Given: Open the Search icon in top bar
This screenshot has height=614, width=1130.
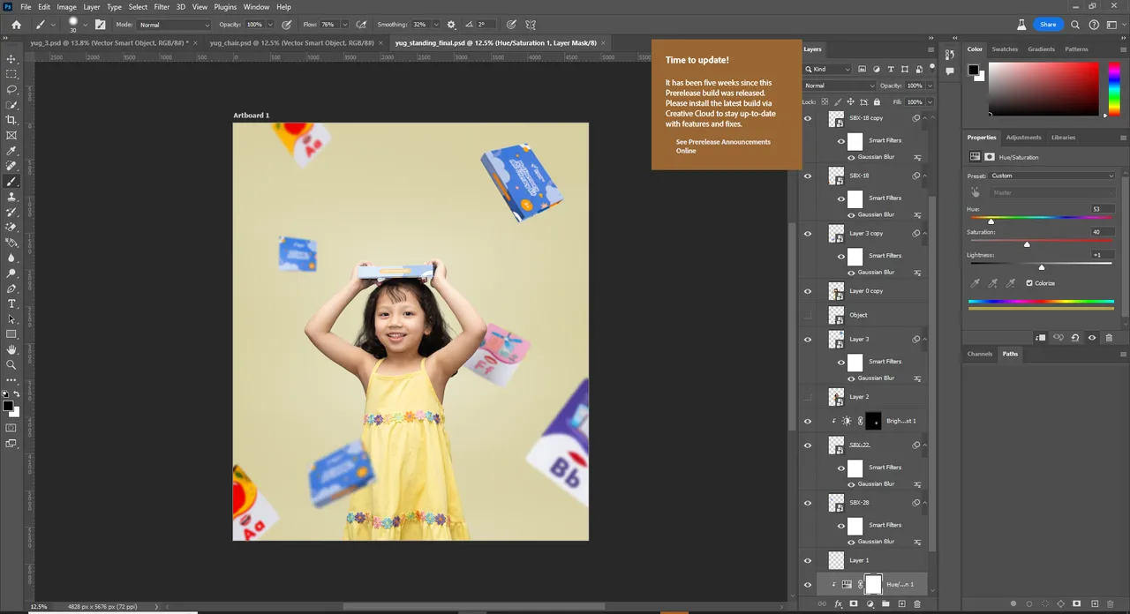Looking at the screenshot, I should pyautogui.click(x=1075, y=25).
